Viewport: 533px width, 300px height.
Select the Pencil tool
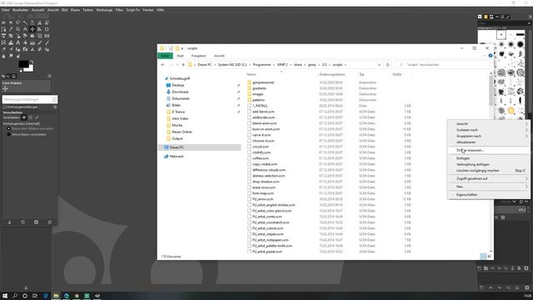39,42
